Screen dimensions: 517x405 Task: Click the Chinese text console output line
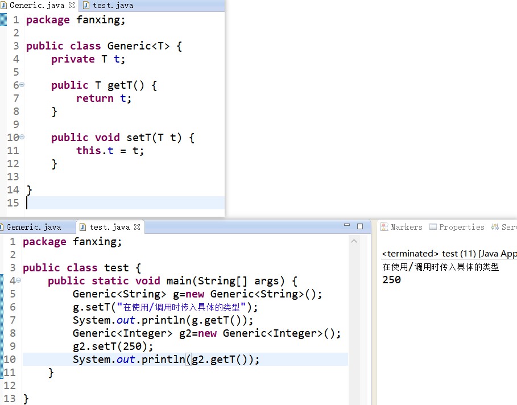(x=441, y=267)
